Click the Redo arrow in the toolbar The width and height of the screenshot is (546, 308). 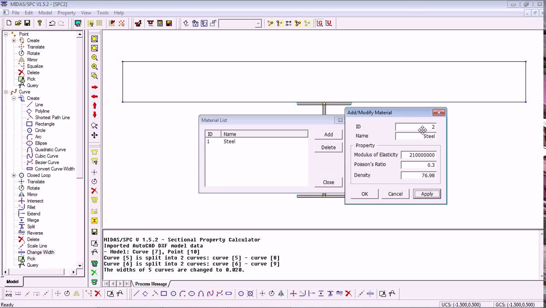point(61,23)
